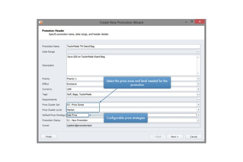The width and height of the screenshot is (243, 162).
Task: Click the 'Market' cluster level value
Action: point(70,110)
